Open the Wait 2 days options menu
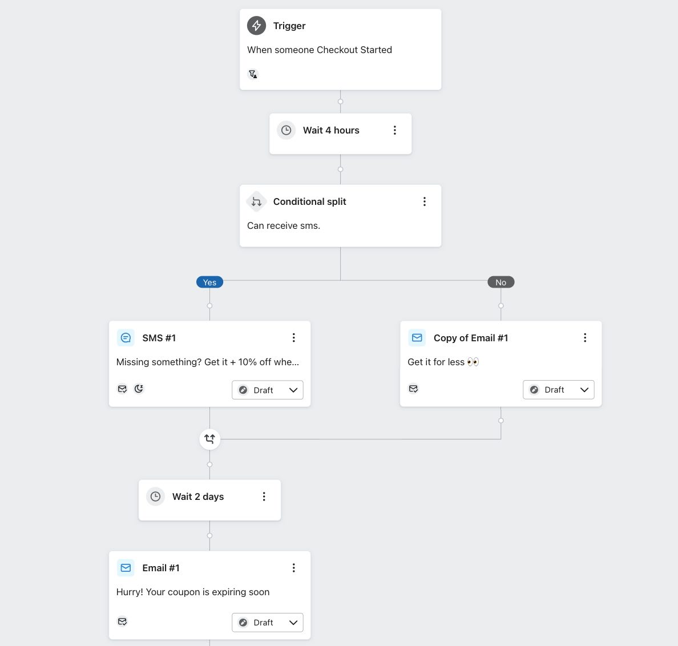 pyautogui.click(x=264, y=496)
